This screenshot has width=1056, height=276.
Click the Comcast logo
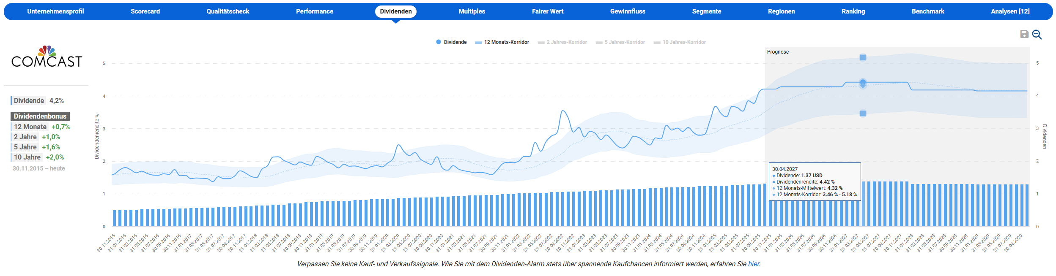pos(47,57)
